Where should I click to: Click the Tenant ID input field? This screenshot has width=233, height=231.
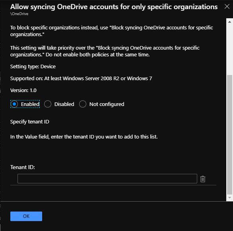click(107, 179)
